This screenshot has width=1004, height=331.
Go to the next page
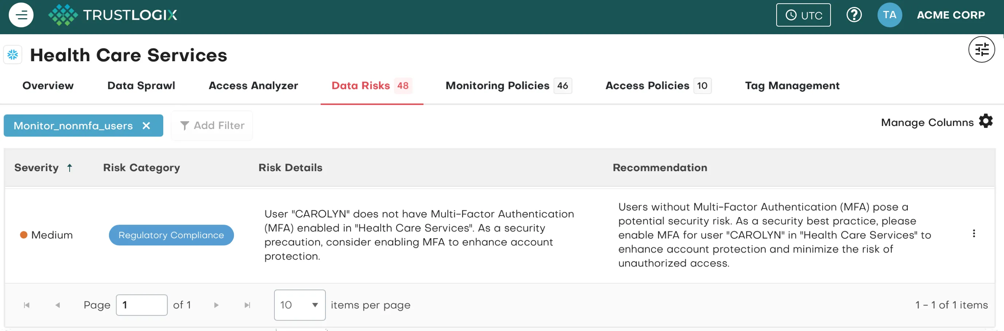coord(216,305)
